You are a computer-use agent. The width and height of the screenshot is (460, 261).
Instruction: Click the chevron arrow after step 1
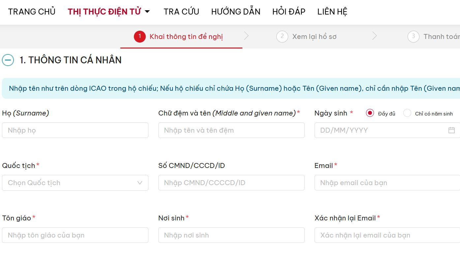[246, 36]
